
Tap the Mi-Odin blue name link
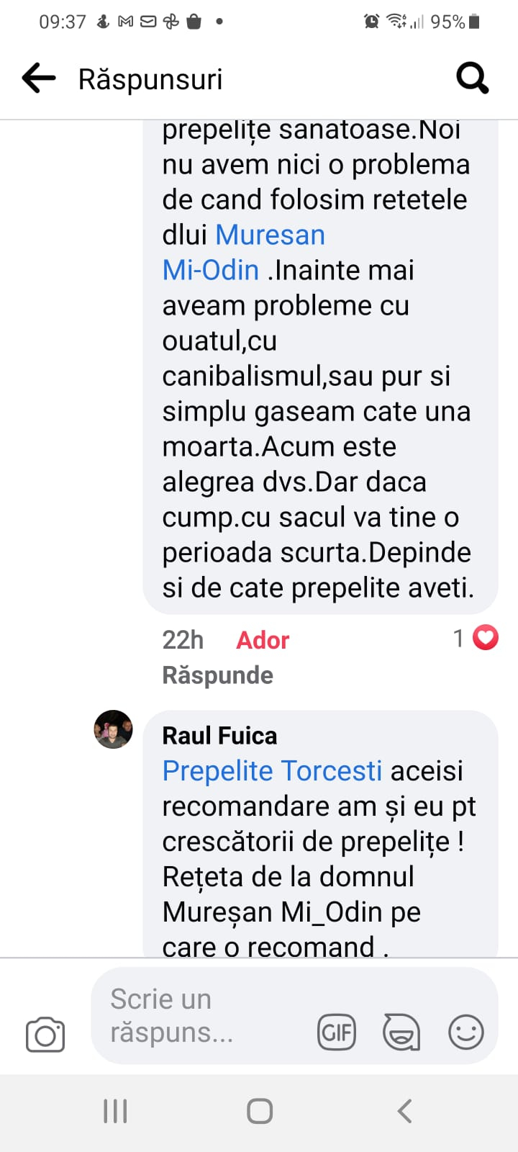211,270
